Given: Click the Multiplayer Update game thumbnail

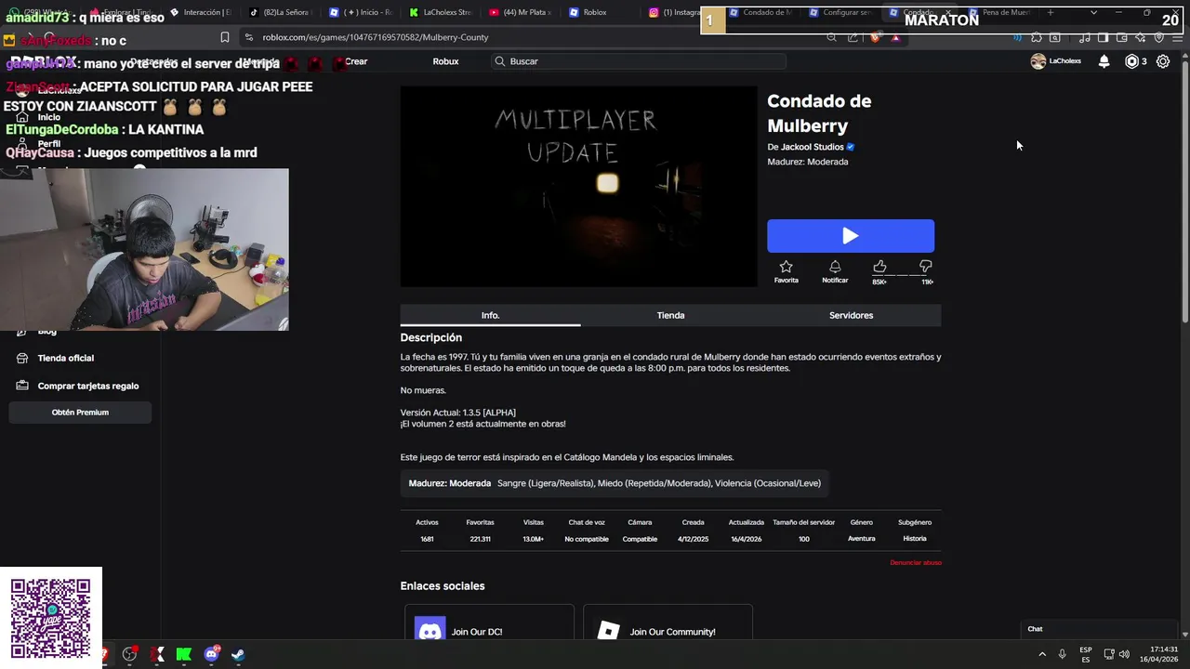Looking at the screenshot, I should (x=579, y=187).
